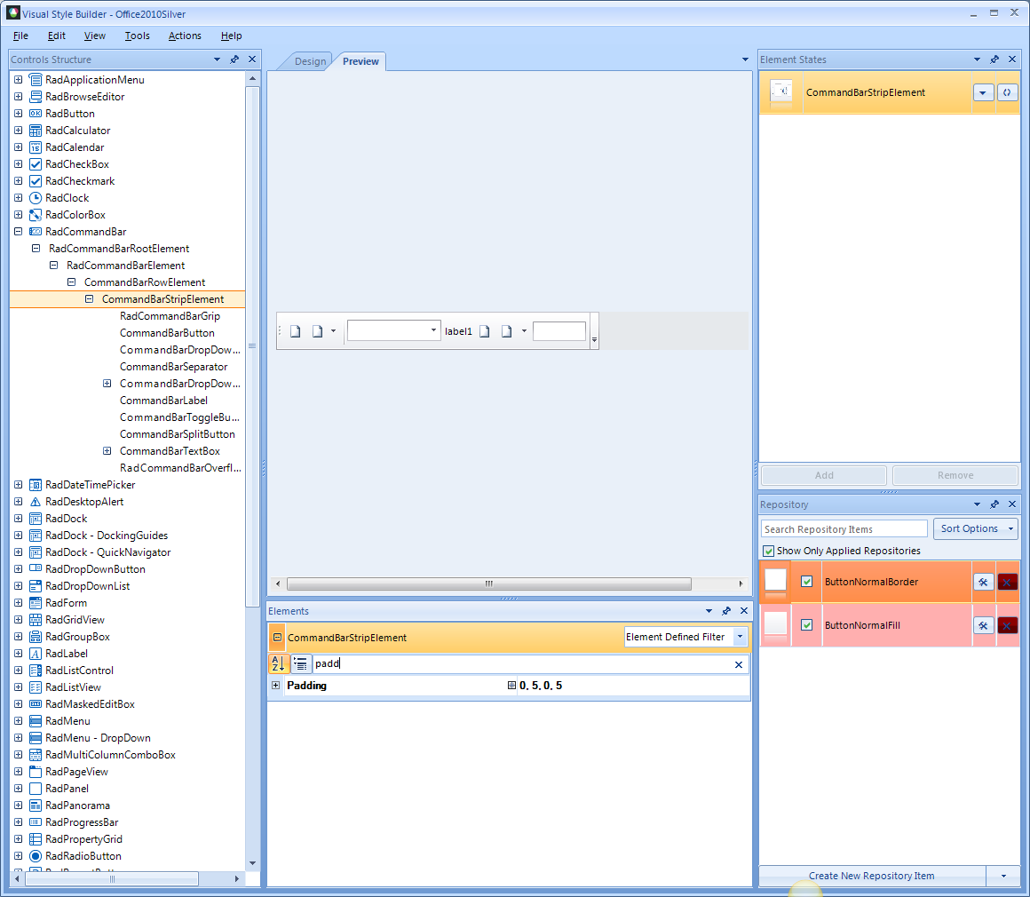Delete the ButtonNormalBorder repository item
Image resolution: width=1030 pixels, height=897 pixels.
(x=1007, y=582)
